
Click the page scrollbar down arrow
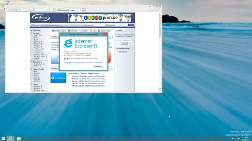(160, 89)
